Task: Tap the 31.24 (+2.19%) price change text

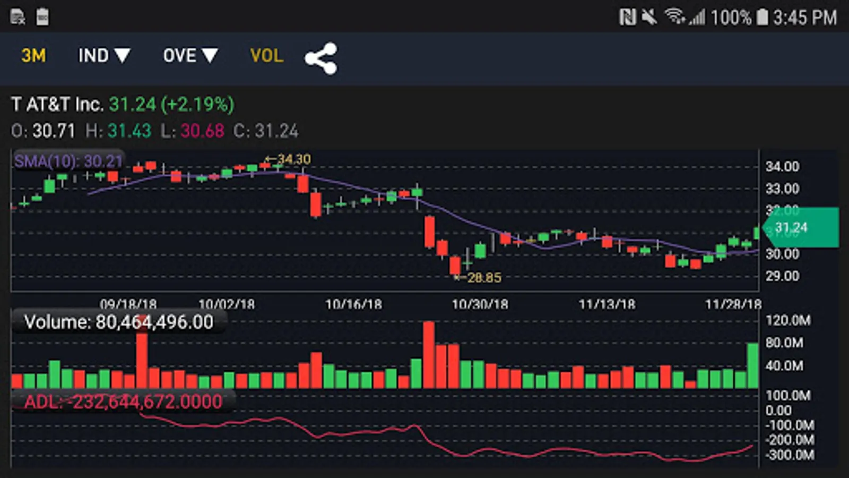Action: (x=171, y=104)
